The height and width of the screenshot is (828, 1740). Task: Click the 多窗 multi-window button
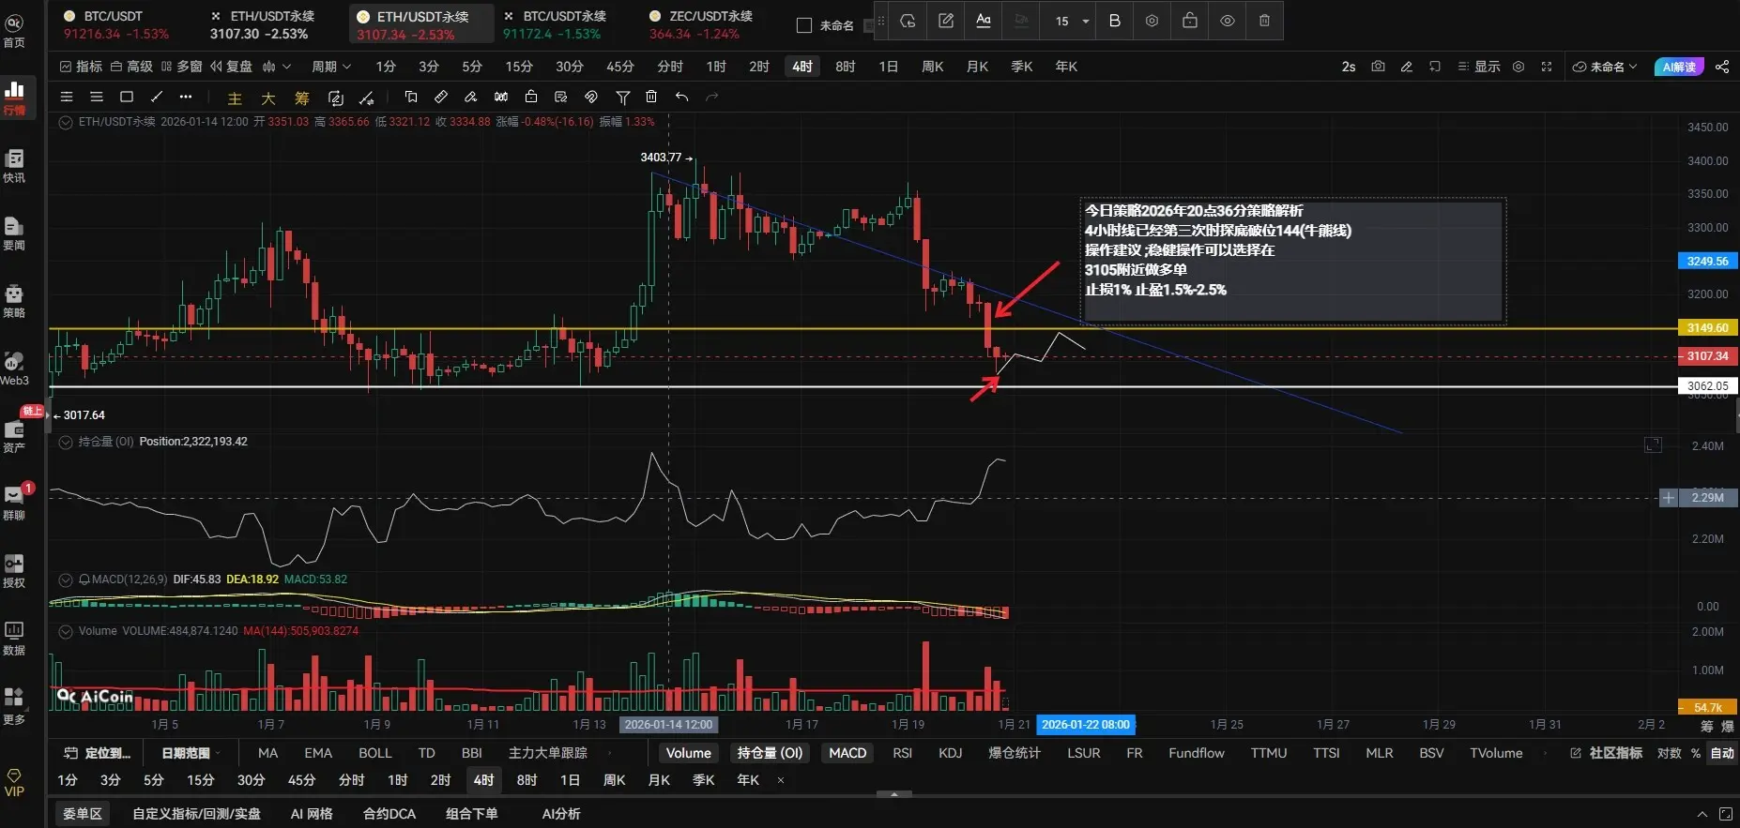click(182, 67)
